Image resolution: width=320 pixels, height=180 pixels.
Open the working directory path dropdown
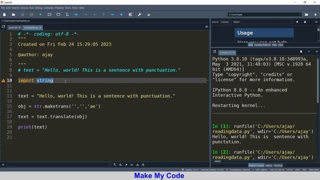pyautogui.click(x=300, y=14)
